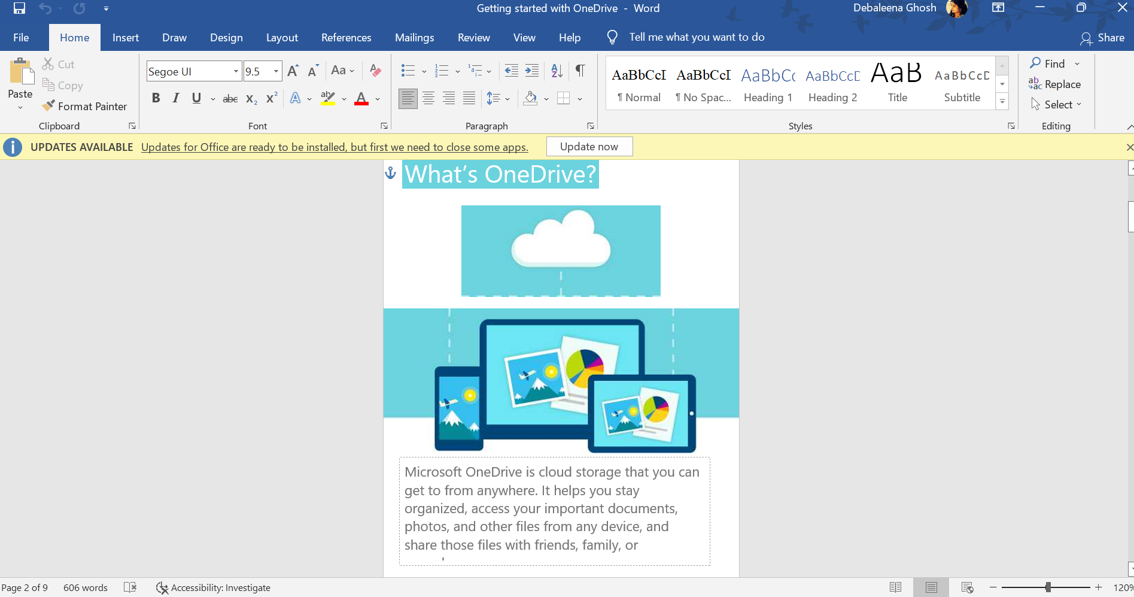Open Text Effects and Typography

(295, 98)
